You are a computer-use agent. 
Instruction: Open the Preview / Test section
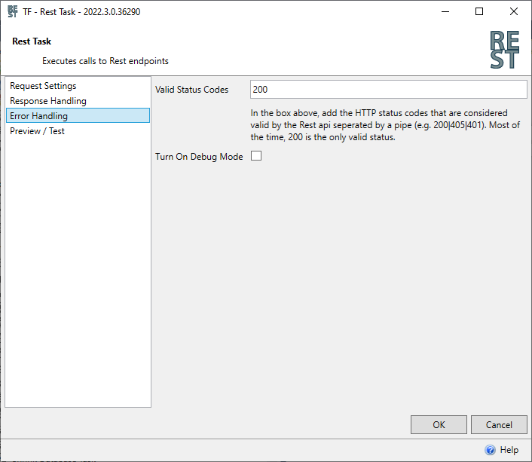pyautogui.click(x=78, y=131)
